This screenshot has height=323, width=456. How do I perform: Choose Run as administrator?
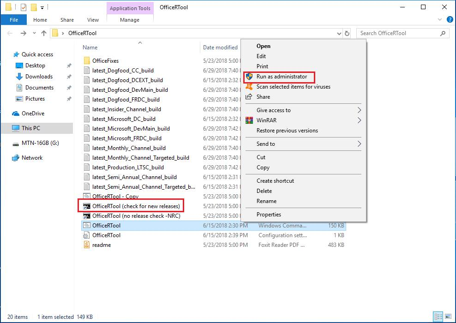282,77
